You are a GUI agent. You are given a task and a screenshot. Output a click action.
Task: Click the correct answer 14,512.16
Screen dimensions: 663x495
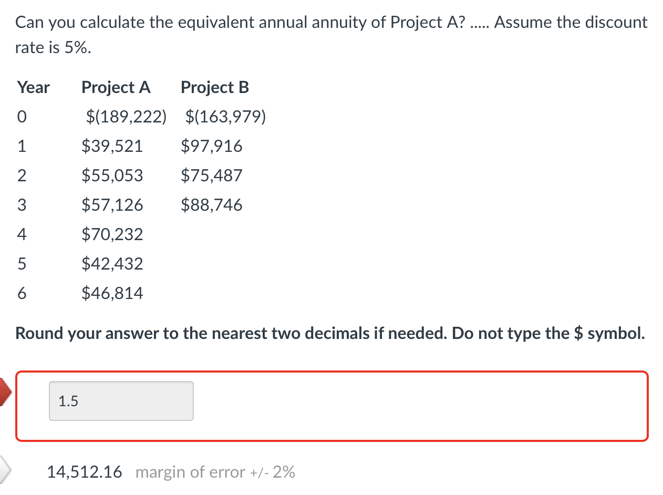click(x=84, y=472)
